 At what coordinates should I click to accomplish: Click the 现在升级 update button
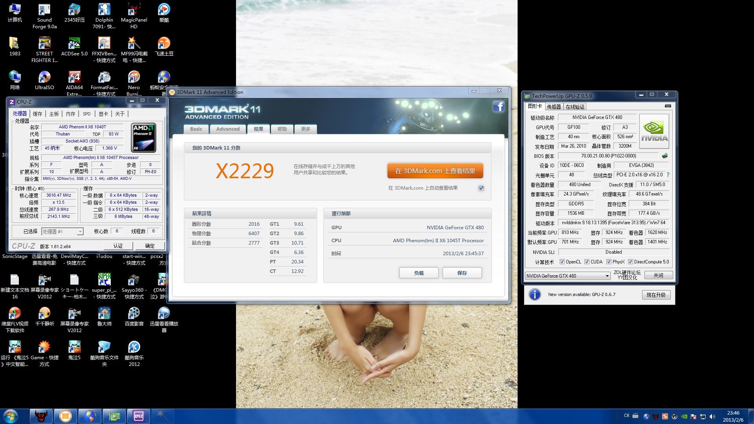(x=656, y=295)
